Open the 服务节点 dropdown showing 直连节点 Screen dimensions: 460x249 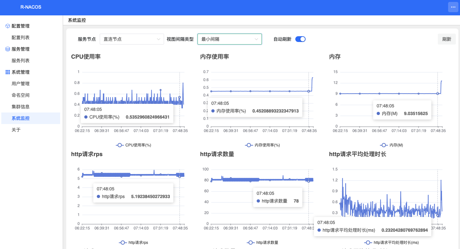click(132, 39)
